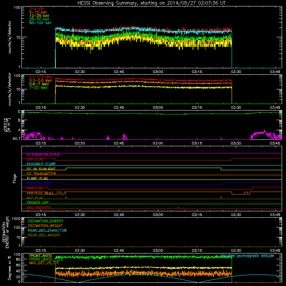
Task: Click the 0.1-0.3 MeV legend label
Action: coord(41,77)
